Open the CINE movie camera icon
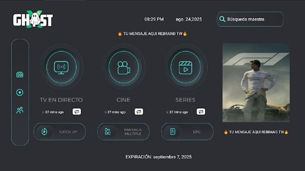 tap(123, 67)
